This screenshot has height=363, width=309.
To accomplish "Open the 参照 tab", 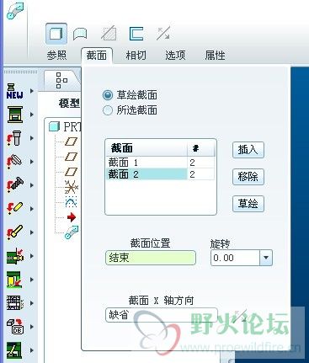I will (x=56, y=55).
